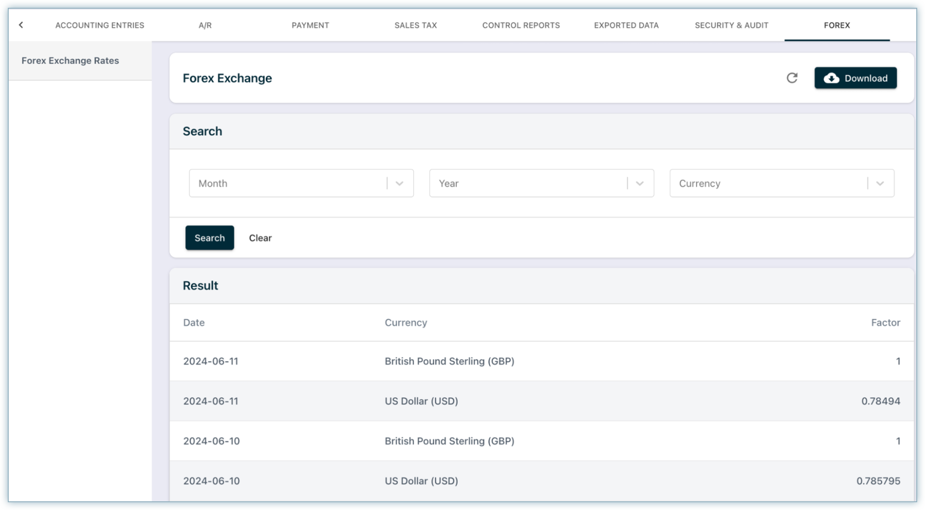The image size is (925, 510).
Task: Open the Control Reports tab
Action: pos(521,25)
